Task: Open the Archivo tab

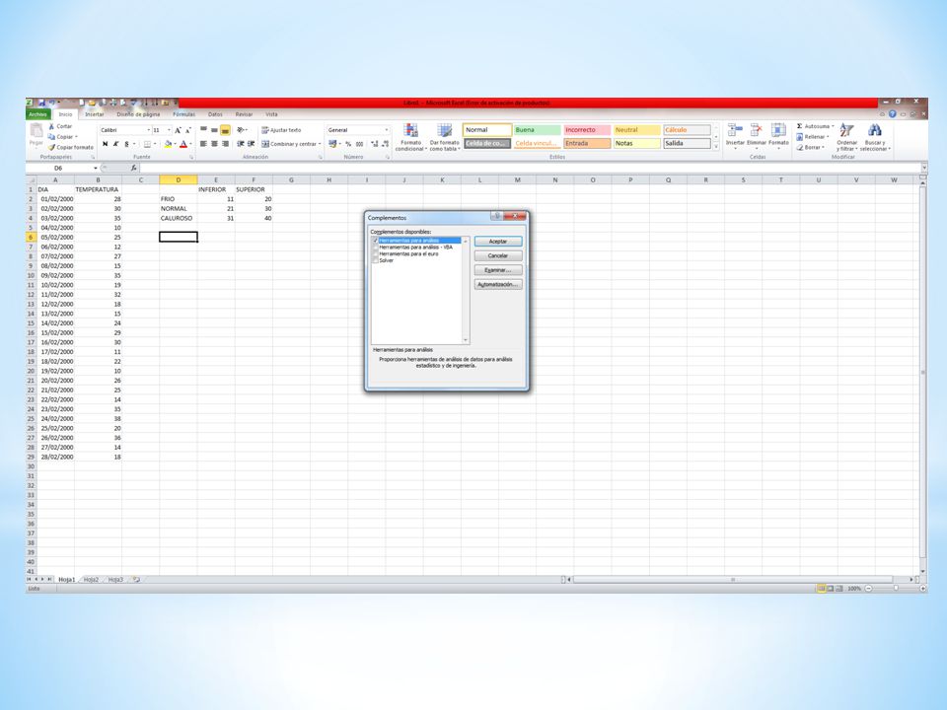Action: click(x=37, y=114)
